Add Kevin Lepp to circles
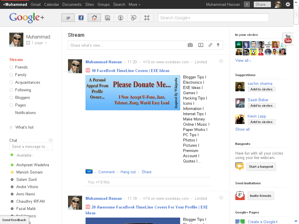This screenshot has width=299, height=224. 261,122
